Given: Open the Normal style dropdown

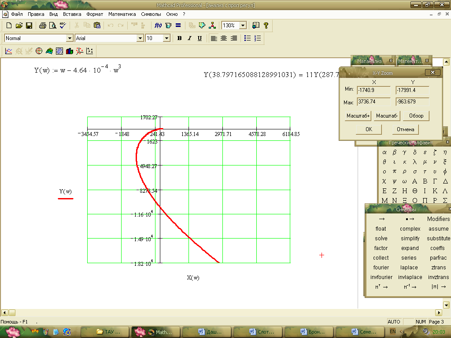Looking at the screenshot, I should [x=70, y=38].
